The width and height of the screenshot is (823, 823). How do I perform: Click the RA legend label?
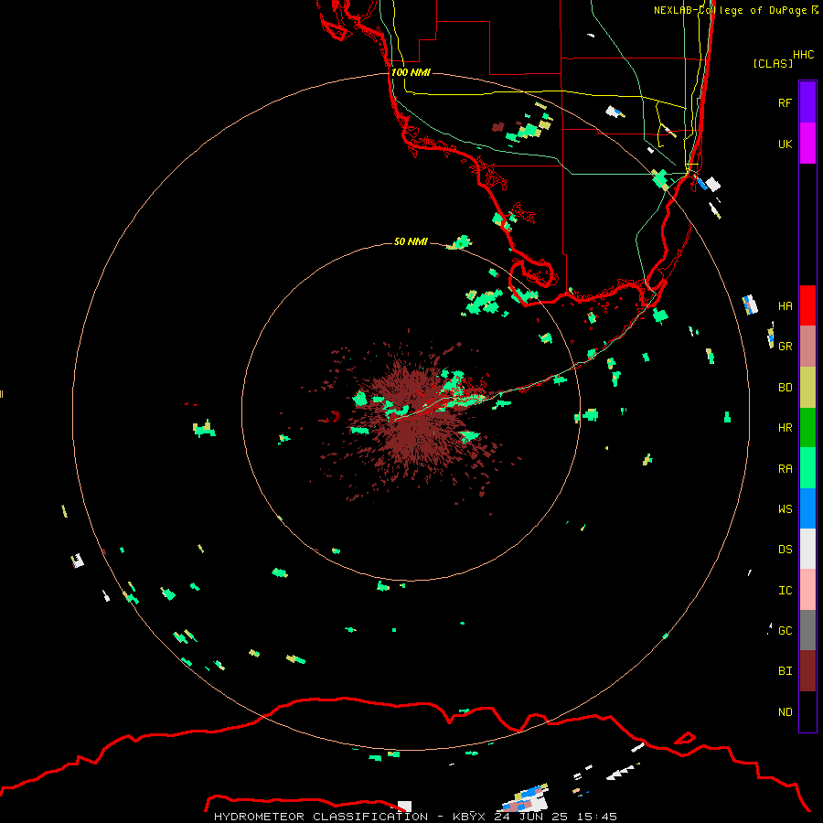tap(785, 469)
